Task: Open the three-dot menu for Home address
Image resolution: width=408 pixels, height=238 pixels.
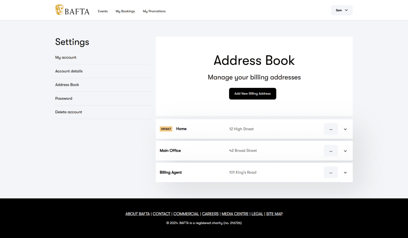Action: (331, 129)
